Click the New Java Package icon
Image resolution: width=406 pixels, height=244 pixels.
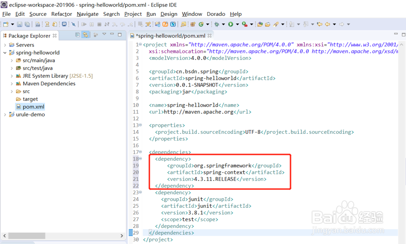click(192, 24)
